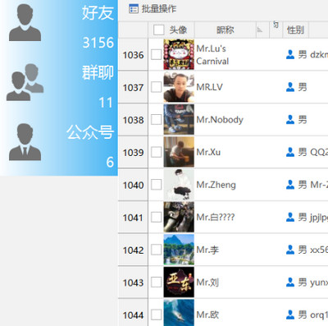Sort by the 昵称 column header
Image resolution: width=328 pixels, height=326 pixels.
225,30
